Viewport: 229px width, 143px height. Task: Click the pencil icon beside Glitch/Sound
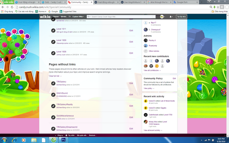(53, 95)
